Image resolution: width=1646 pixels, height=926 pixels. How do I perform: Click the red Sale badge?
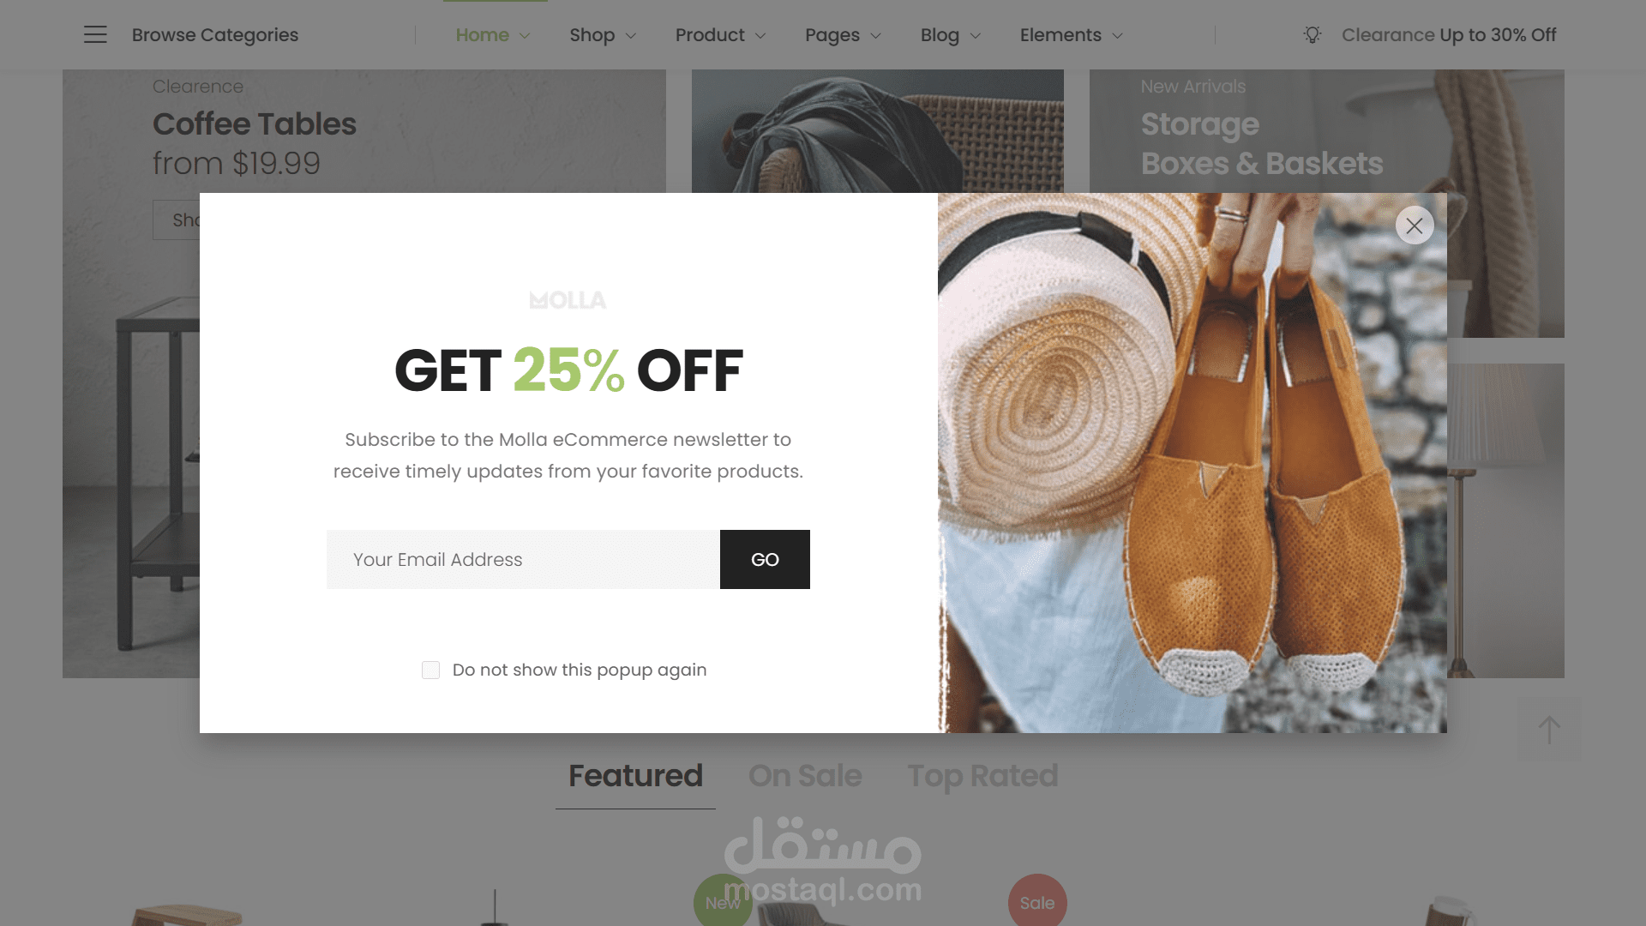1037,900
